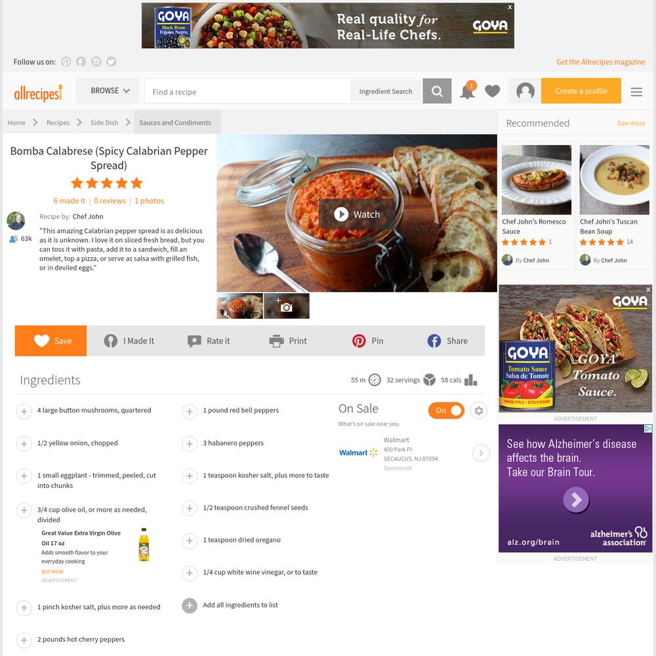Open On Sale settings gear icon

tap(479, 411)
